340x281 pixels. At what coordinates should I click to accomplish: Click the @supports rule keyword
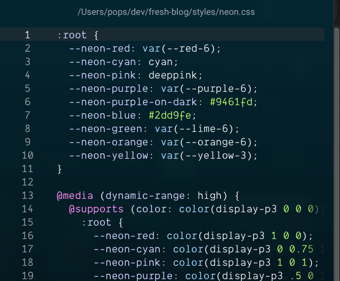click(x=96, y=209)
